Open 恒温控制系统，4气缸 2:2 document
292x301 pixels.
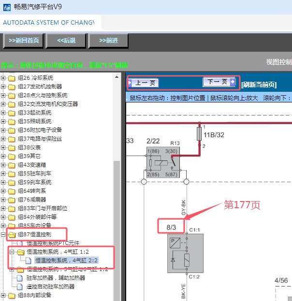pos(66,260)
